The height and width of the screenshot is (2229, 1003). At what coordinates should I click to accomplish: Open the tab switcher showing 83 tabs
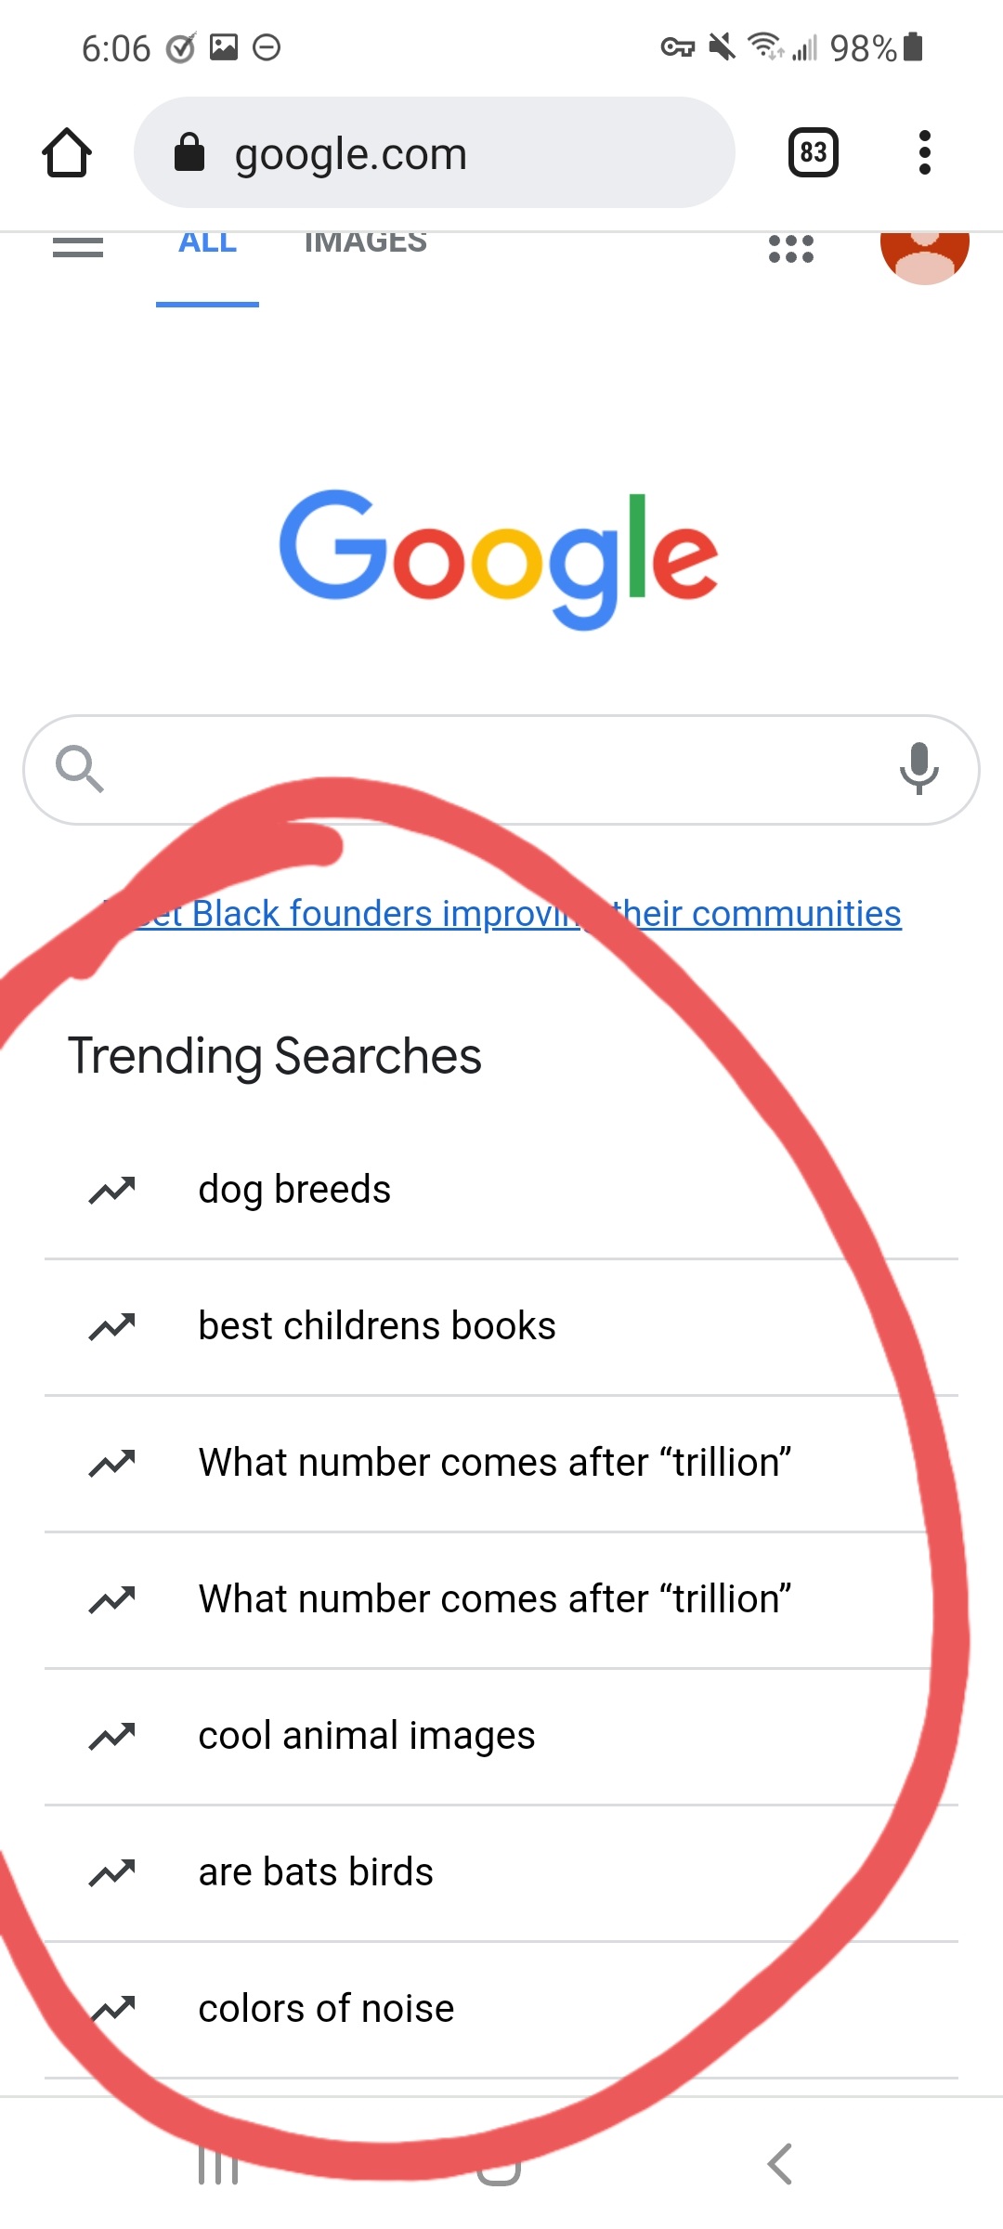[x=811, y=152]
